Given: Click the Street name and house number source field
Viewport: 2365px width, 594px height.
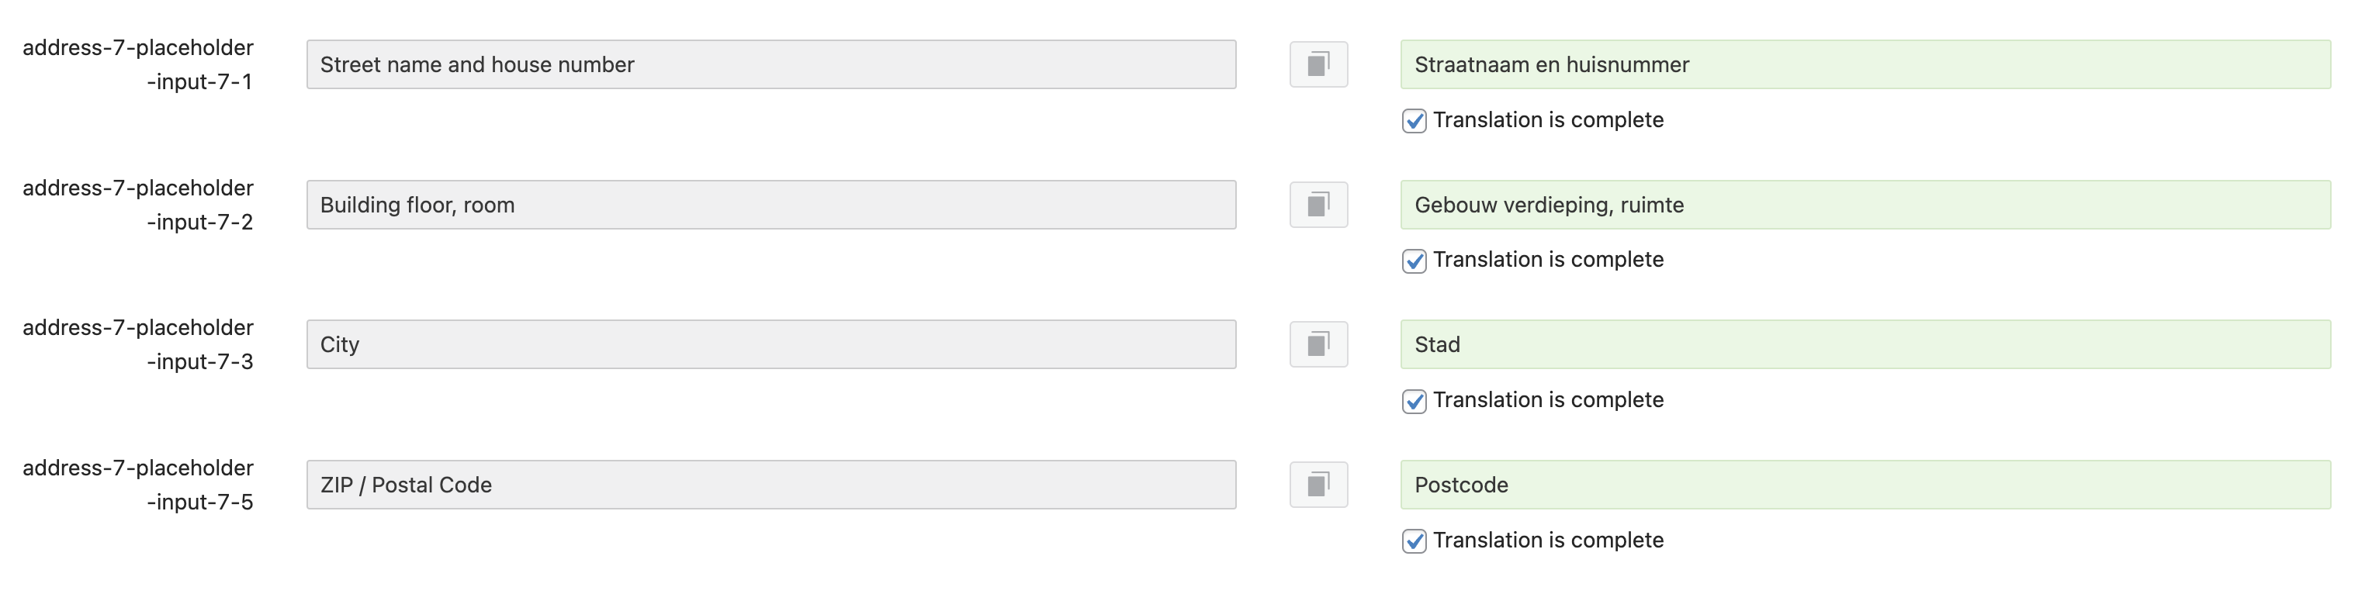Looking at the screenshot, I should (771, 64).
